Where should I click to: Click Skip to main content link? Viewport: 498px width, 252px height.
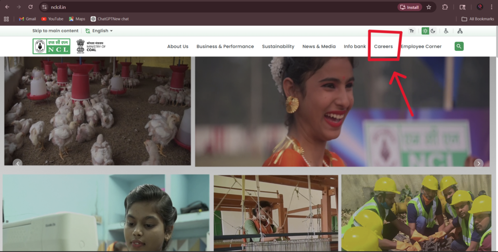tap(55, 31)
